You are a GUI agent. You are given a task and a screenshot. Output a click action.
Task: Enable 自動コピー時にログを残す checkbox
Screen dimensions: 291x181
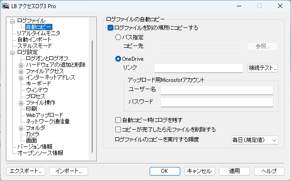pos(118,120)
